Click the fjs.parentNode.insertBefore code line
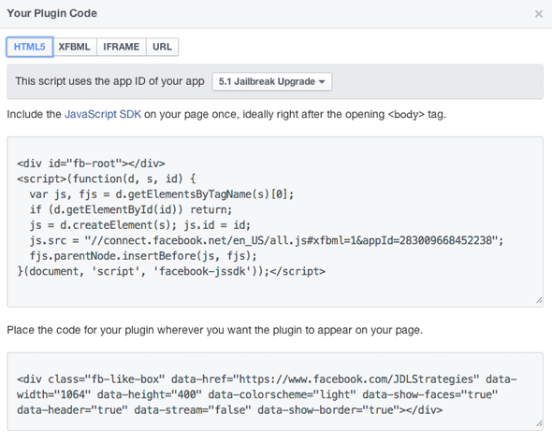The image size is (552, 443). point(143,255)
